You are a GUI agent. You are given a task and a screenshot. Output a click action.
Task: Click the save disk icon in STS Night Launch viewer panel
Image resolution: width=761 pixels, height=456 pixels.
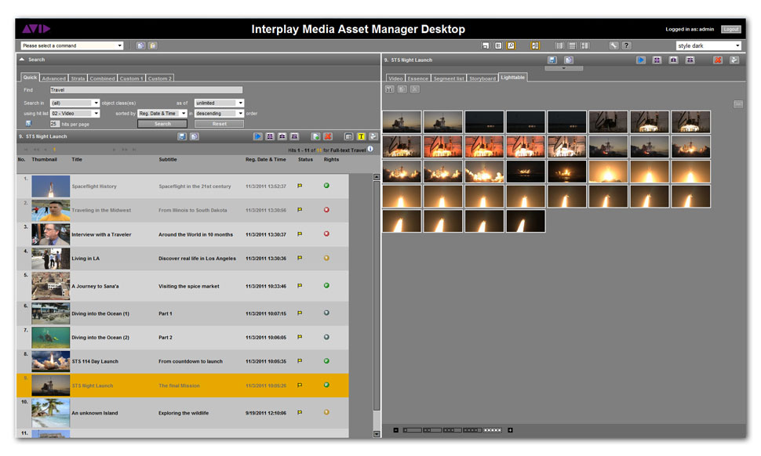pos(552,60)
